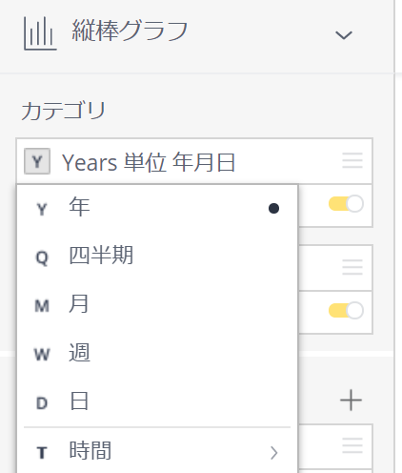Click the M month icon
The width and height of the screenshot is (402, 473).
pos(42,306)
